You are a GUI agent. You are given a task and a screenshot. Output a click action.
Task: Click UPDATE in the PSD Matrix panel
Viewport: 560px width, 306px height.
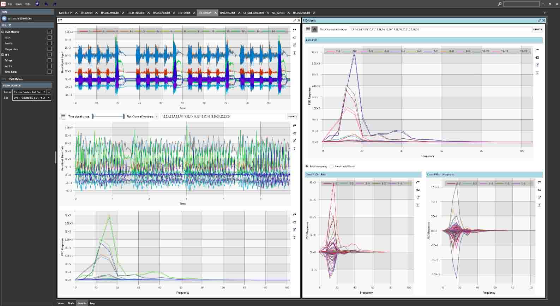click(537, 29)
